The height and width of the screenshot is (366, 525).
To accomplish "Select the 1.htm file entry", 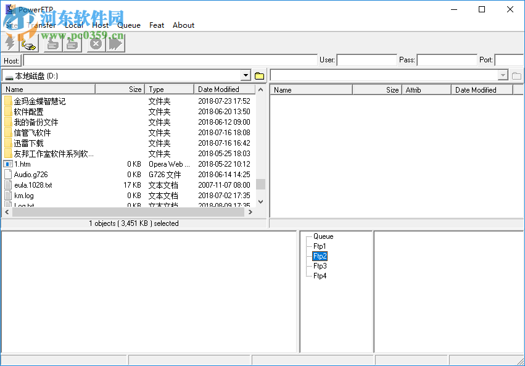I will coord(23,164).
